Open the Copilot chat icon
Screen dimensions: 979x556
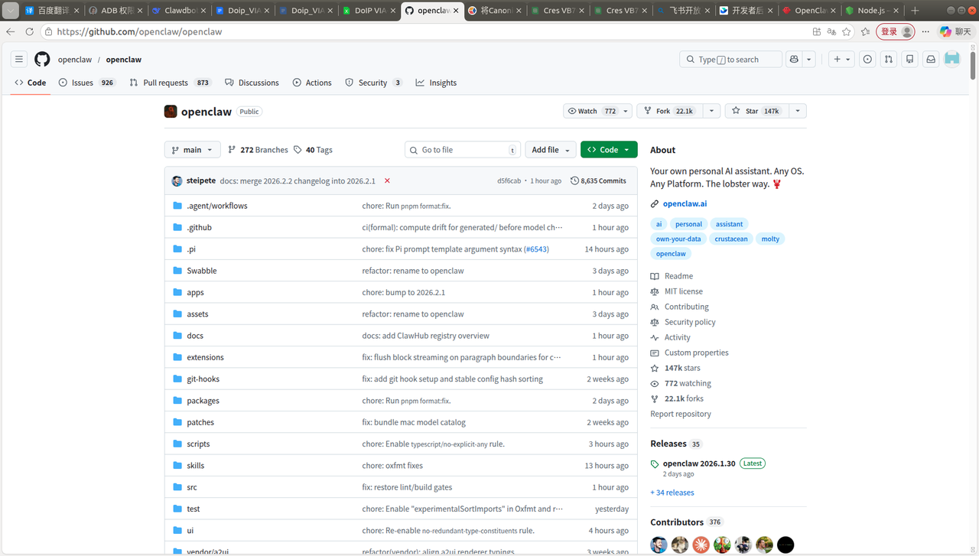click(x=794, y=60)
